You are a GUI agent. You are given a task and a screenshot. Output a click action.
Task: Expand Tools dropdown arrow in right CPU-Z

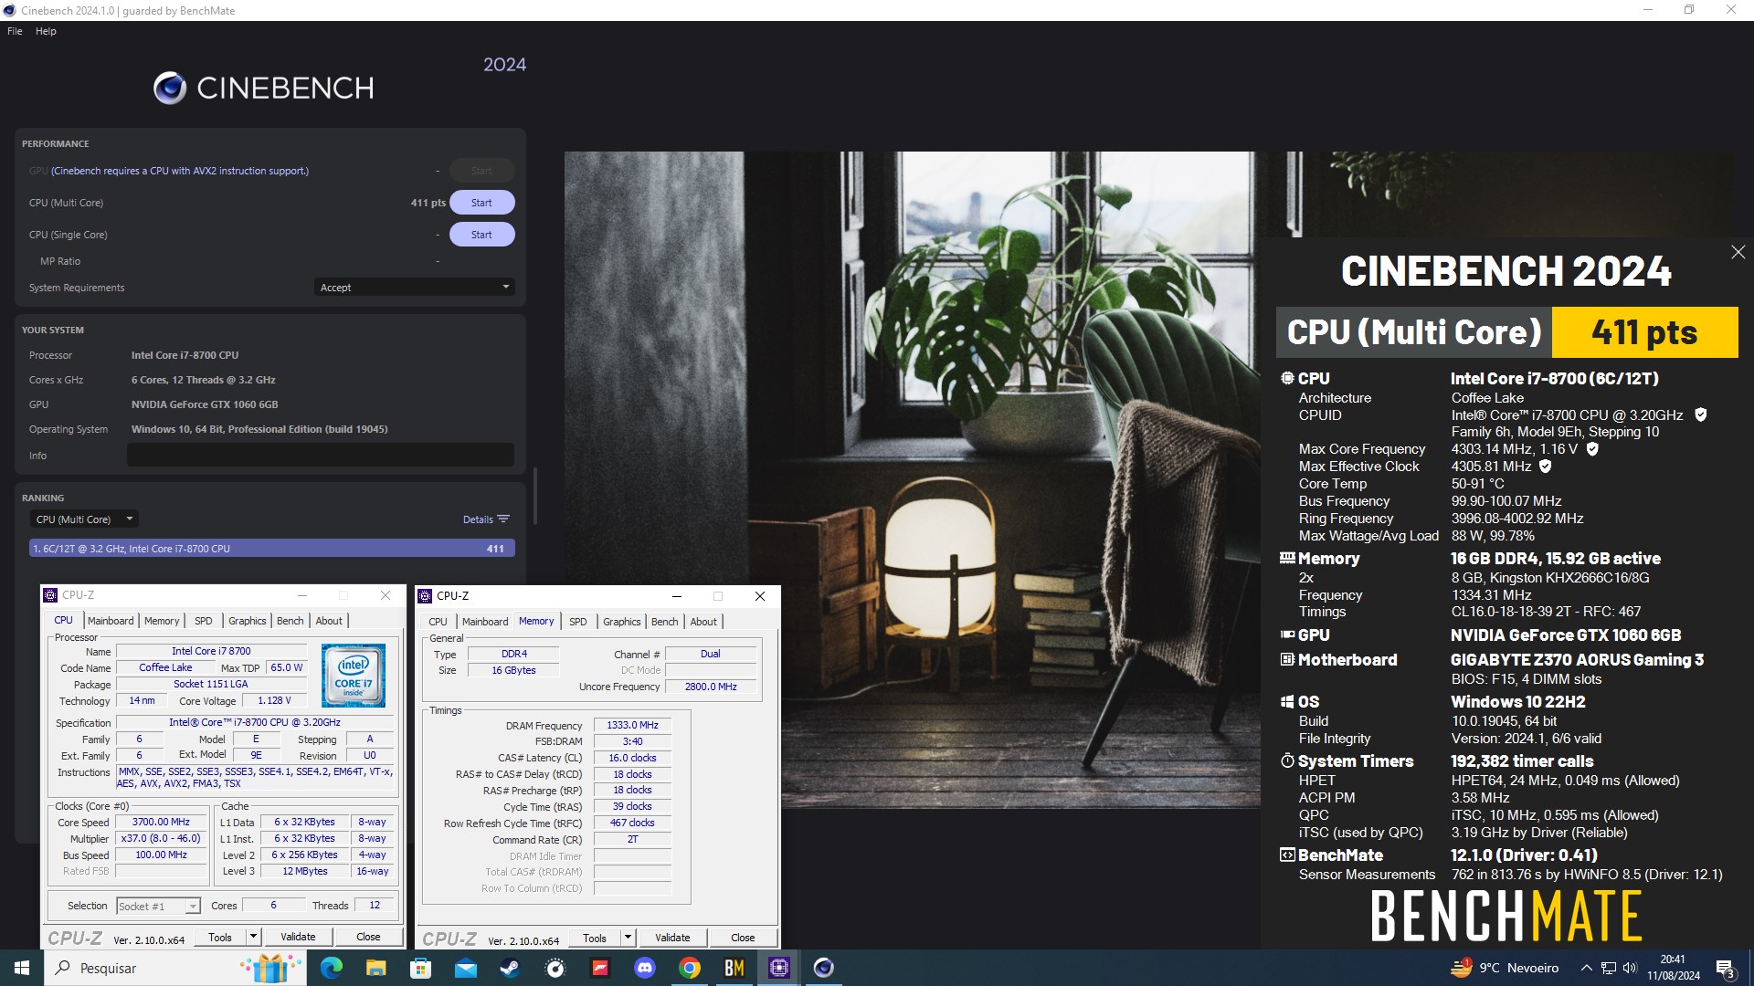[x=629, y=938]
